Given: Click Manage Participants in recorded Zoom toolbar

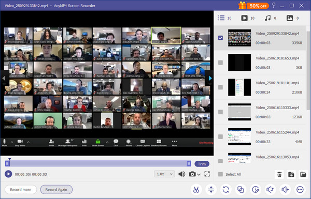Looking at the screenshot, I should [x=67, y=143].
